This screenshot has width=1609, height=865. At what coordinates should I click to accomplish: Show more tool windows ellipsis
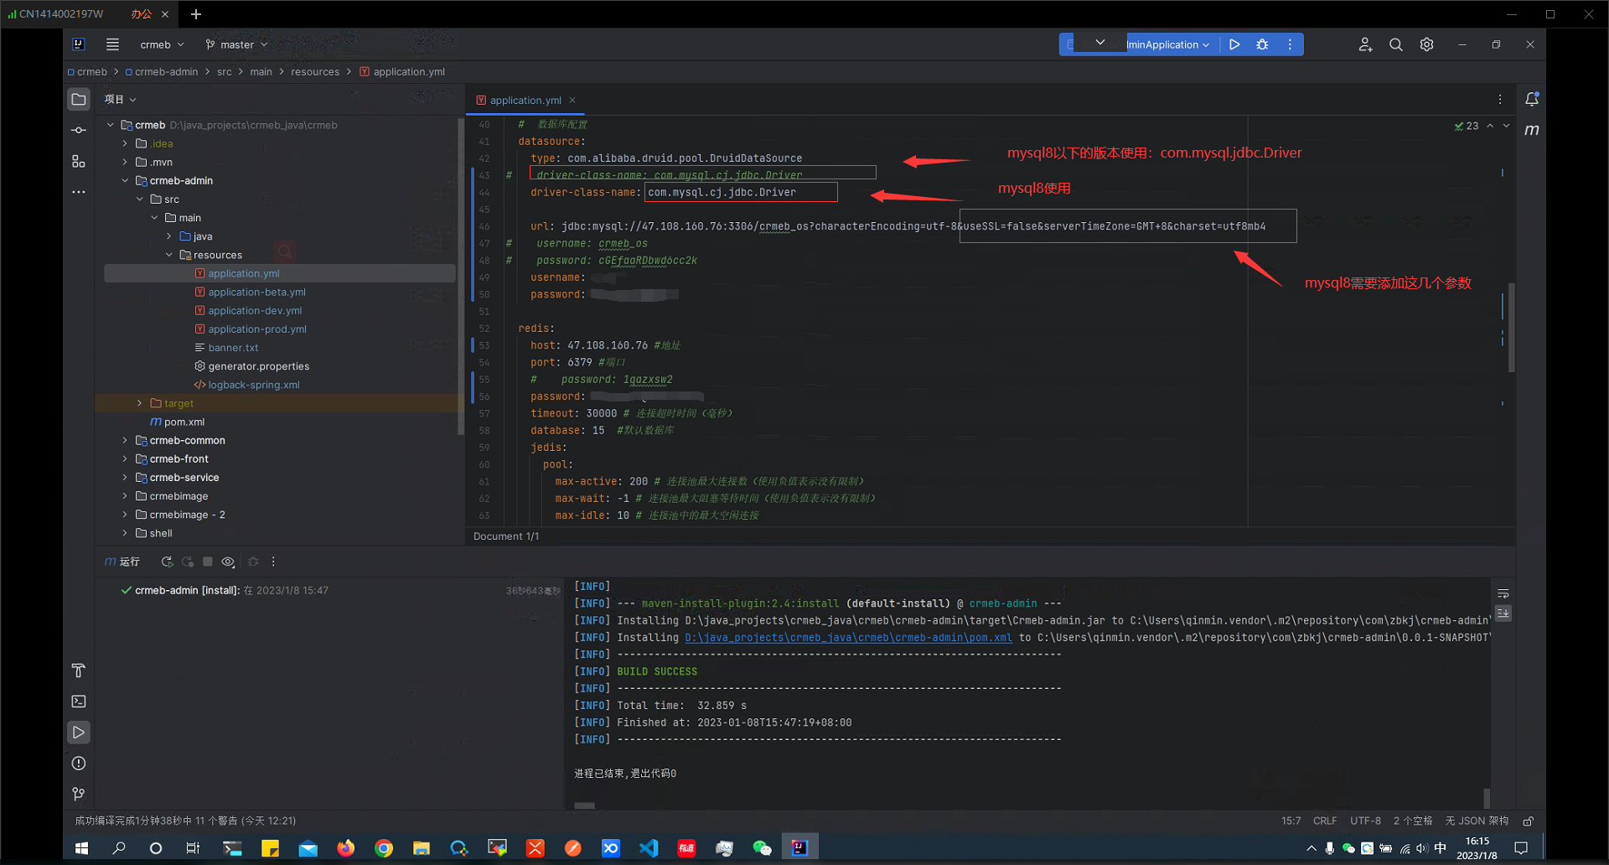pyautogui.click(x=79, y=192)
